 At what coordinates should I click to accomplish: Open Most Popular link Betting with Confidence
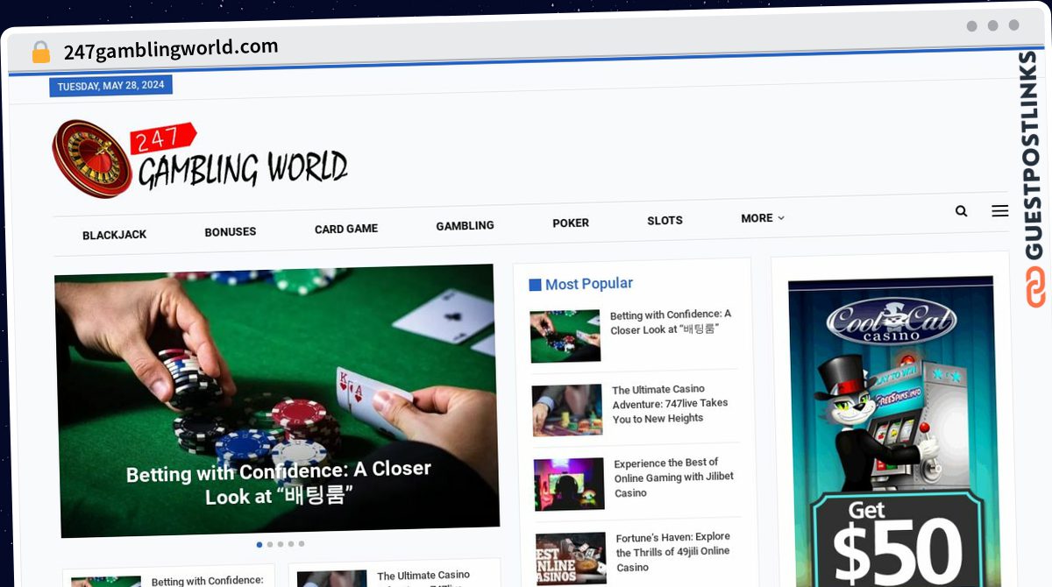pyautogui.click(x=671, y=322)
